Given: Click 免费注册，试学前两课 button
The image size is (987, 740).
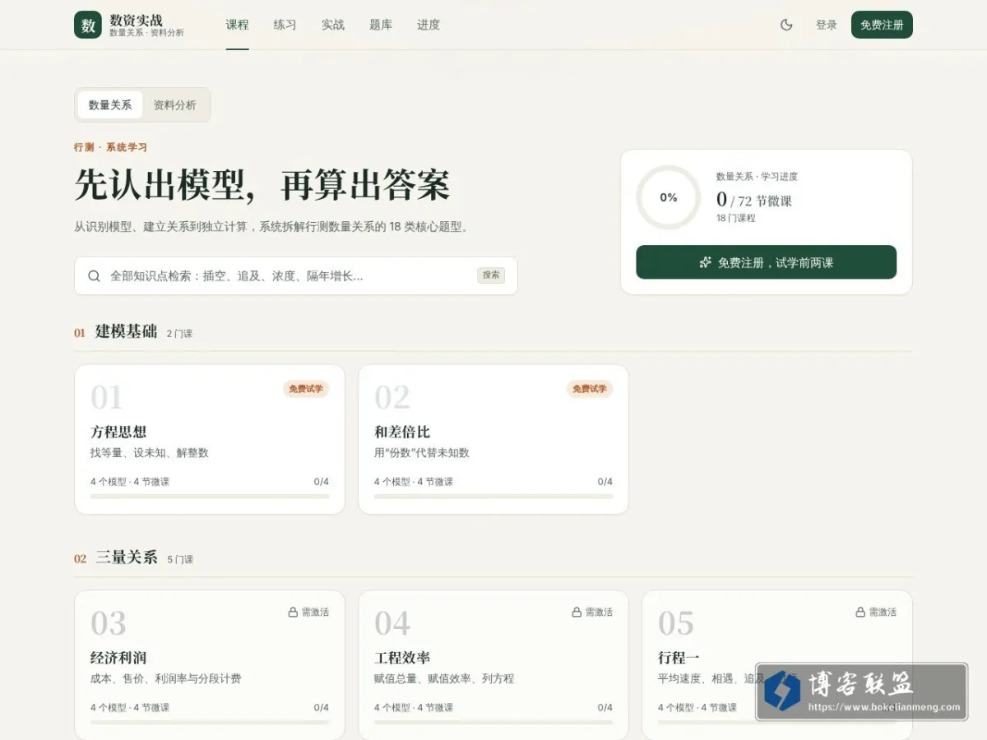Looking at the screenshot, I should click(x=766, y=262).
